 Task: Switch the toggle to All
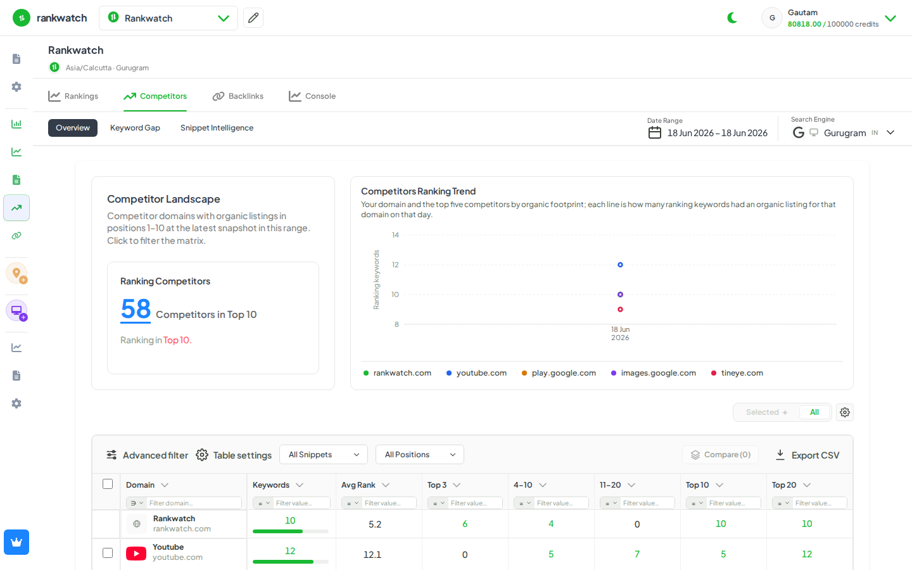pos(814,412)
